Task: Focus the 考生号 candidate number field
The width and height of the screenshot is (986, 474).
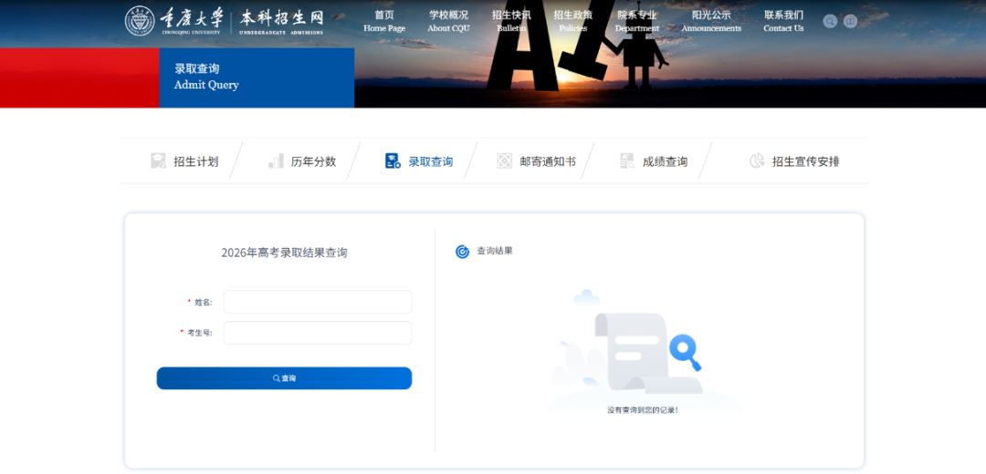Action: (x=318, y=333)
